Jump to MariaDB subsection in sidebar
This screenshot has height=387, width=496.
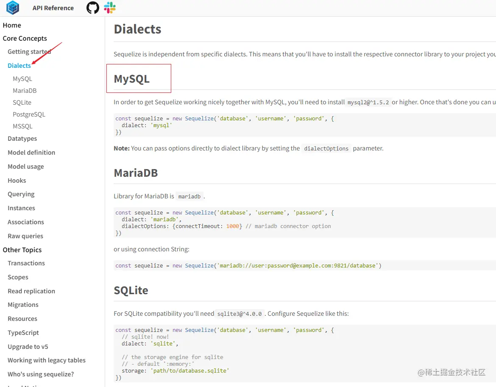click(x=25, y=91)
